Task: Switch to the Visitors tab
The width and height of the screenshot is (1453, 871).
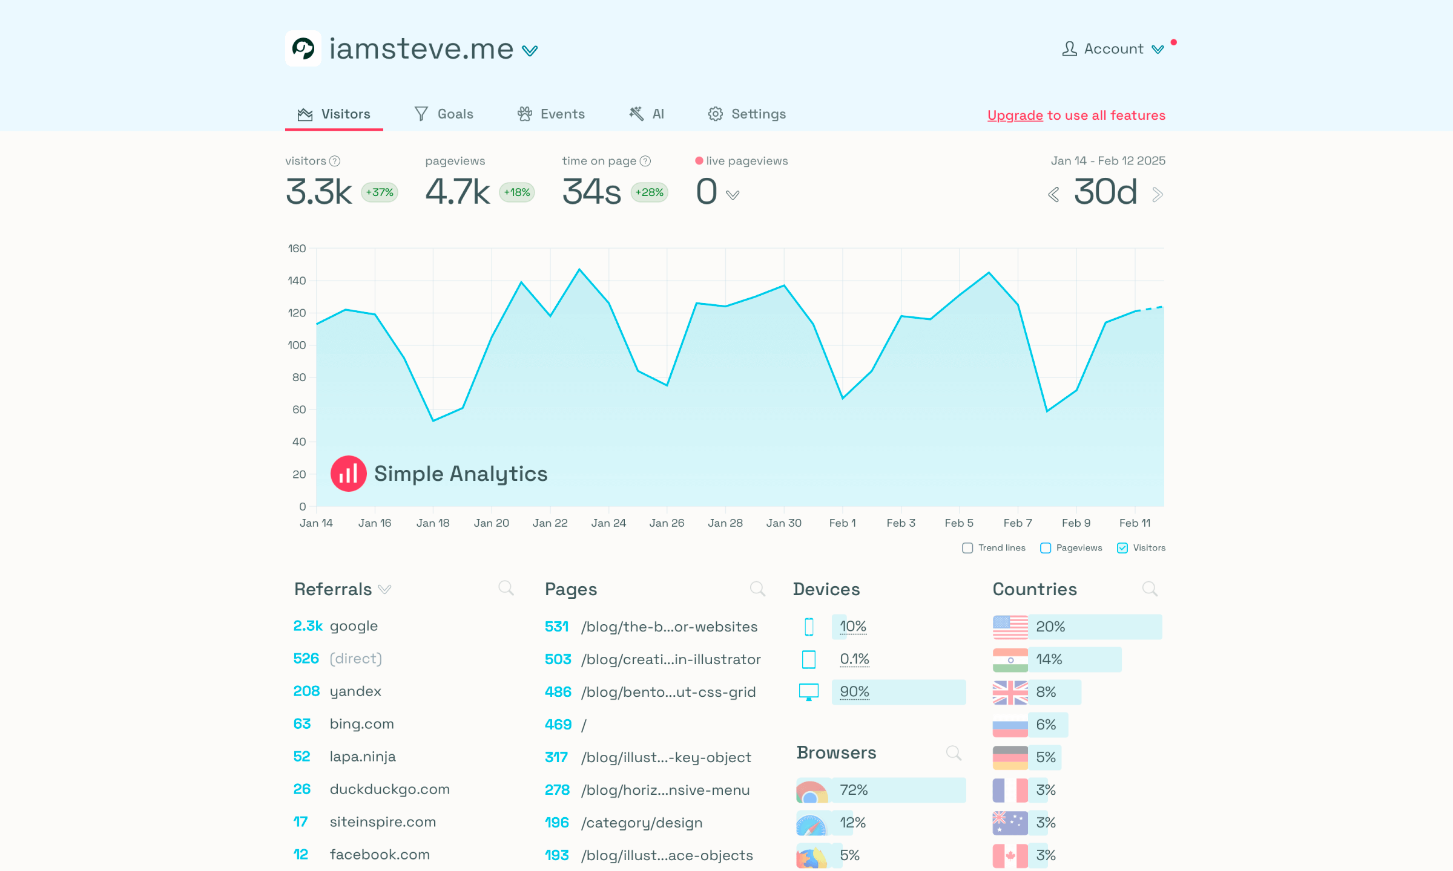Action: pos(334,114)
